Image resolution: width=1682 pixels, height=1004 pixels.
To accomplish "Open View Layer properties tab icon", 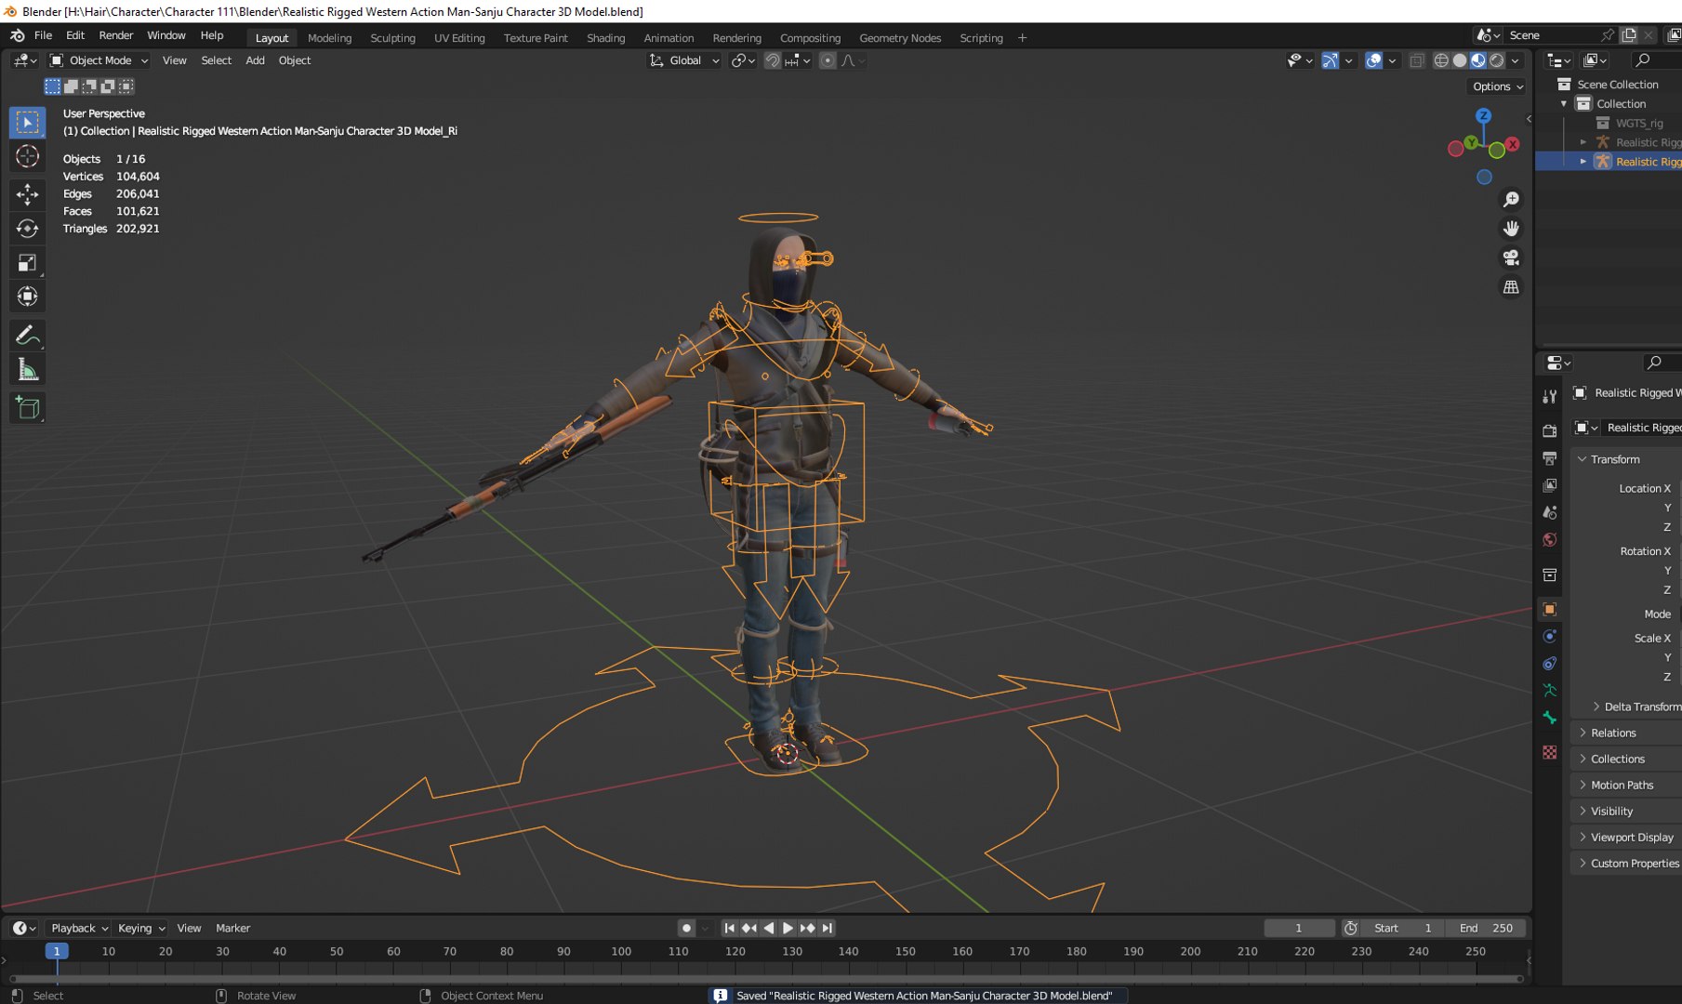I will pos(1549,485).
